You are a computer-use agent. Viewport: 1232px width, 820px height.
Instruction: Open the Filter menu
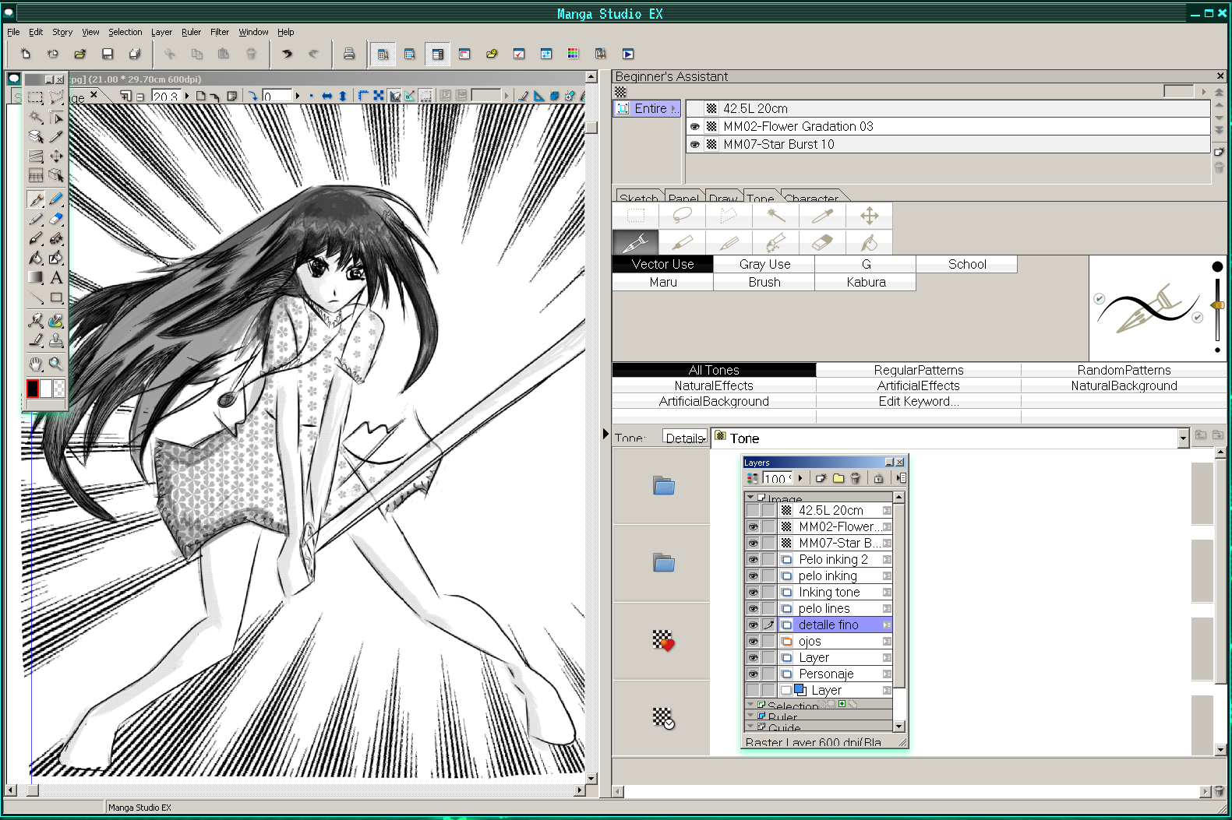(219, 32)
